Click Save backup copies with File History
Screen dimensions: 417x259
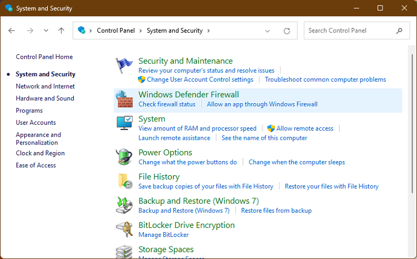coord(206,186)
